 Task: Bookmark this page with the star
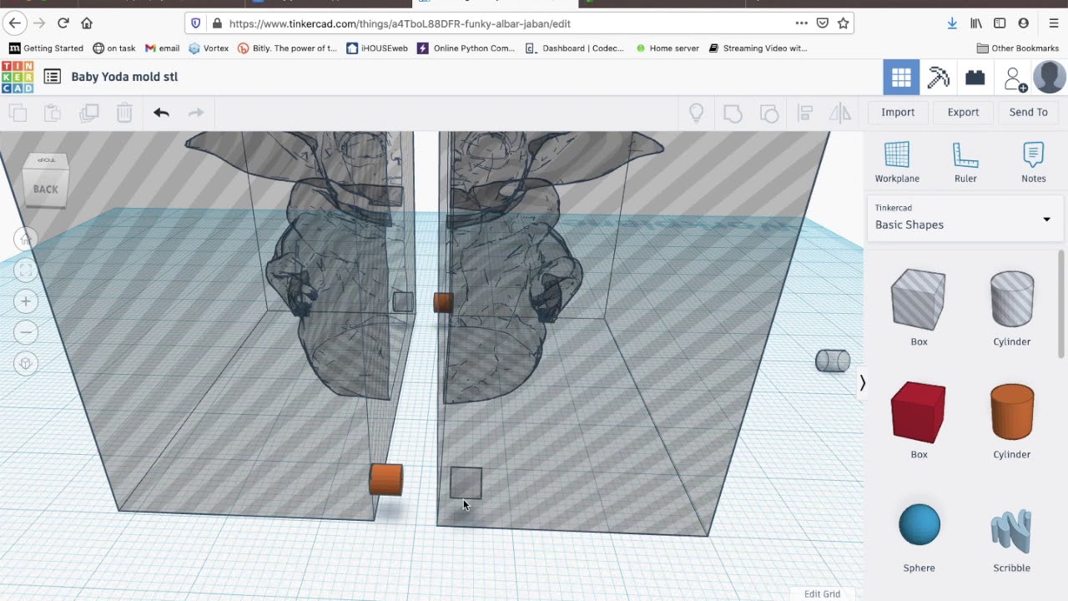pos(843,23)
